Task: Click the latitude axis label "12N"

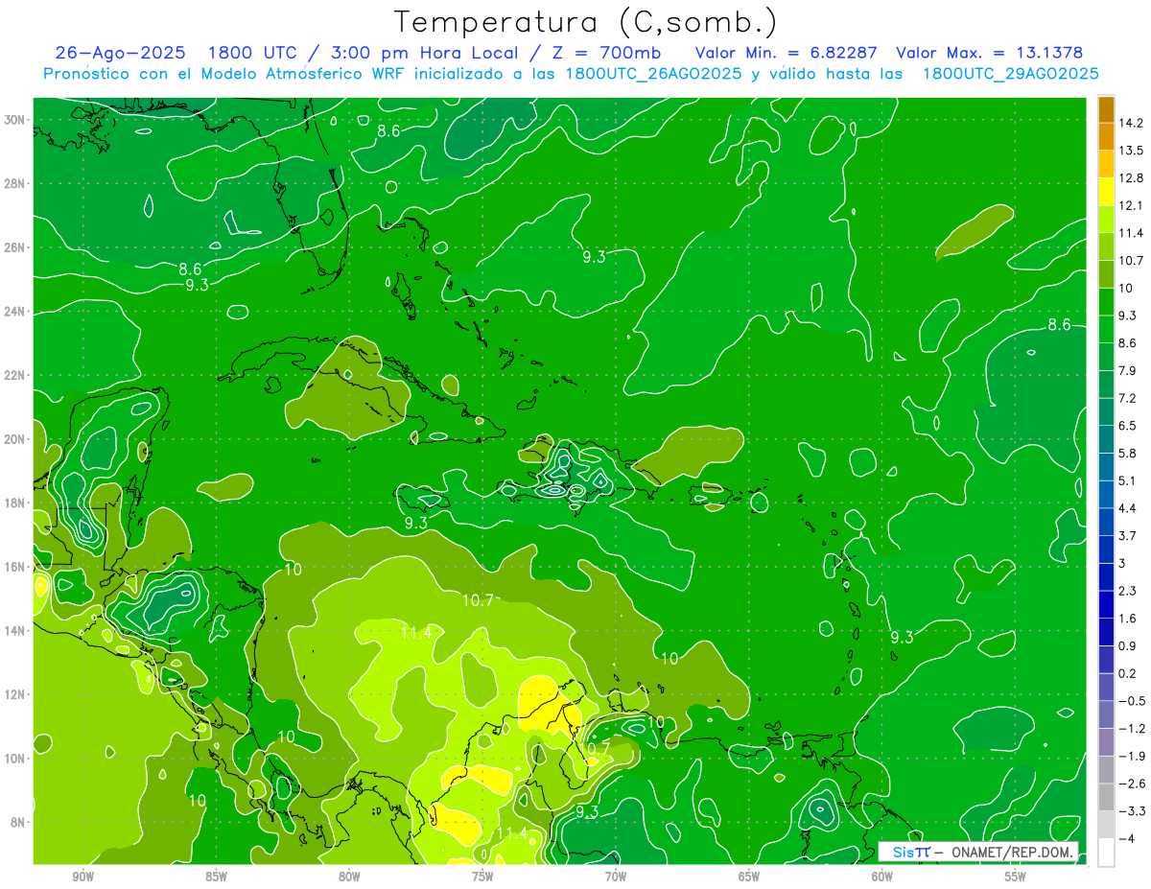Action: pos(15,694)
